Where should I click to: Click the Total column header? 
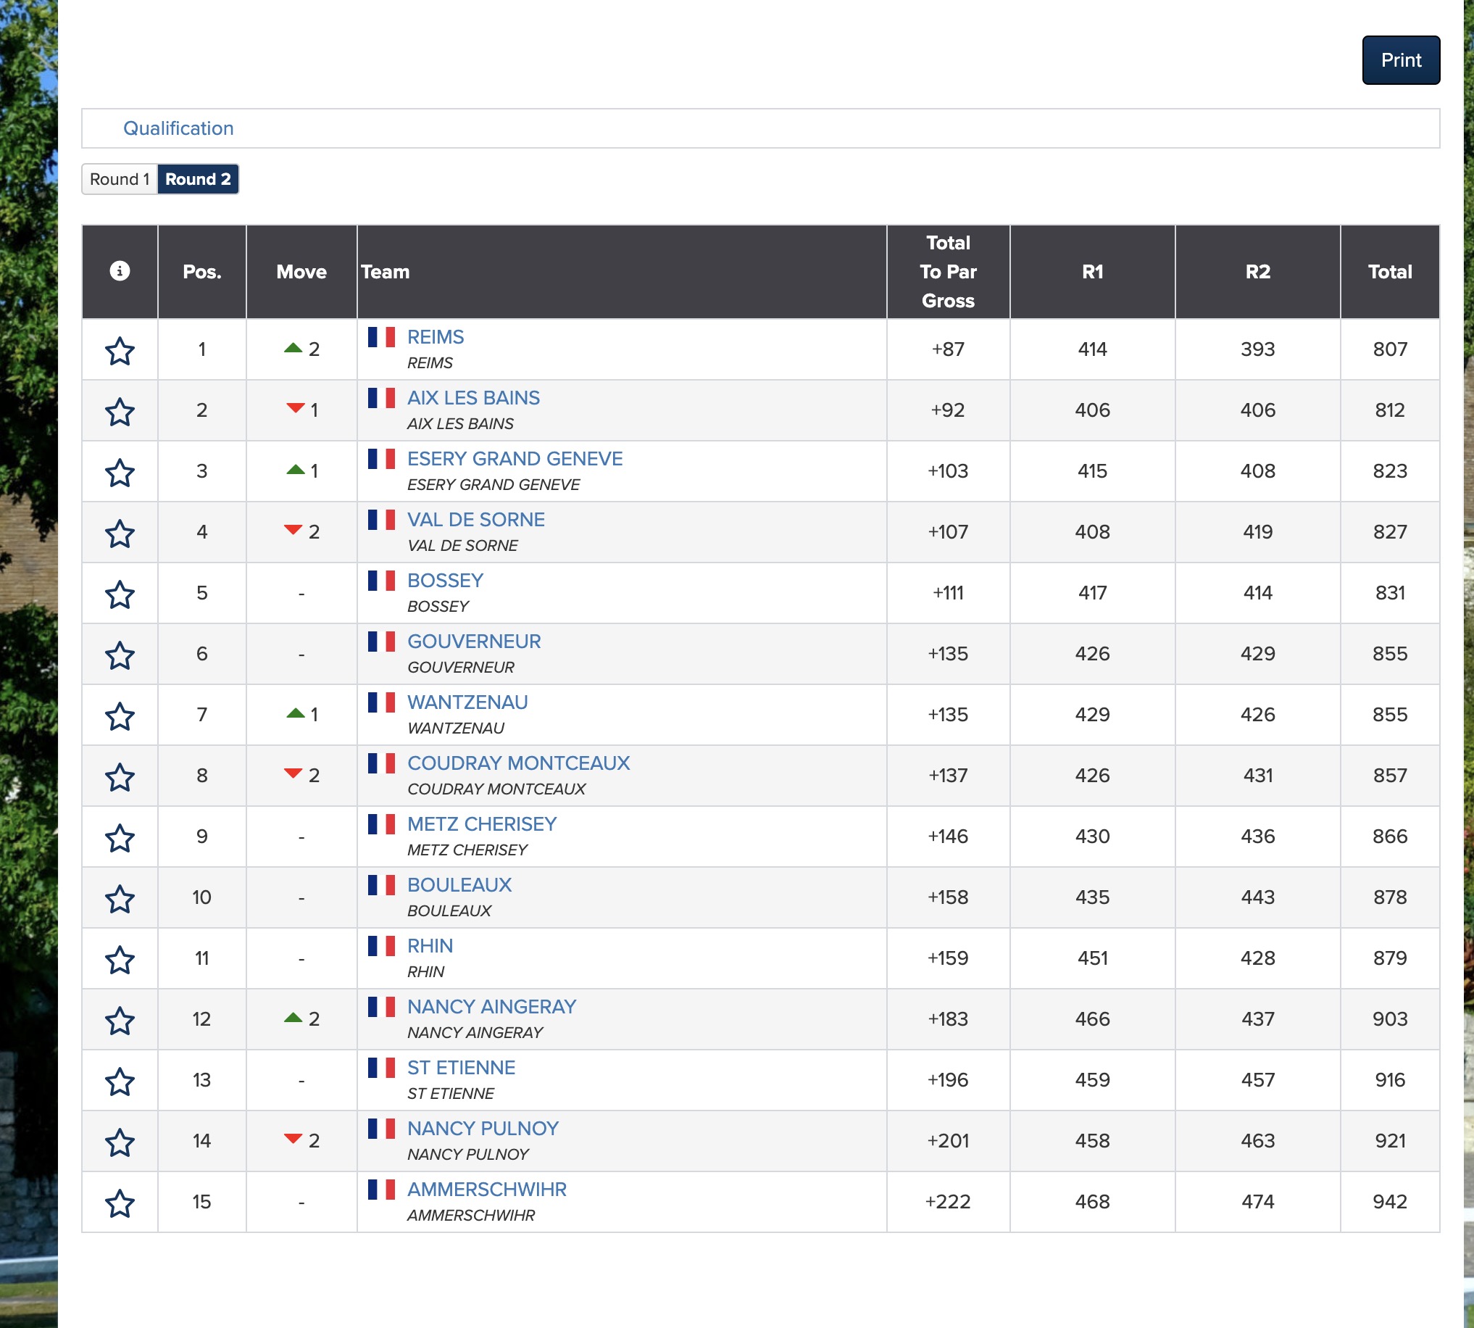coord(1390,272)
